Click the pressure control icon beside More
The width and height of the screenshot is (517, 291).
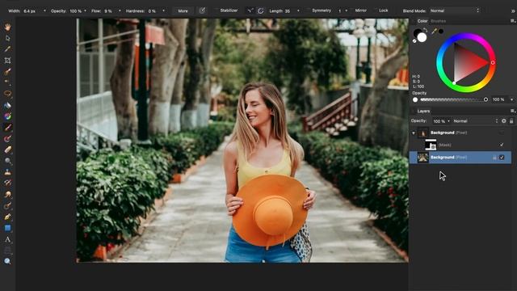point(202,11)
